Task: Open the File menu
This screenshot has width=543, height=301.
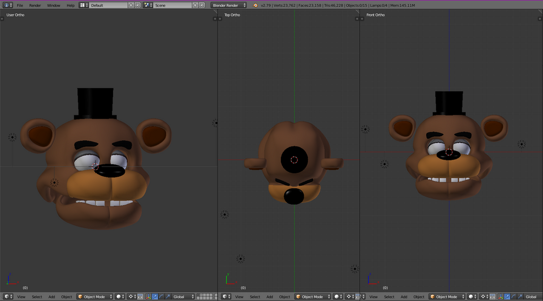Action: 20,5
